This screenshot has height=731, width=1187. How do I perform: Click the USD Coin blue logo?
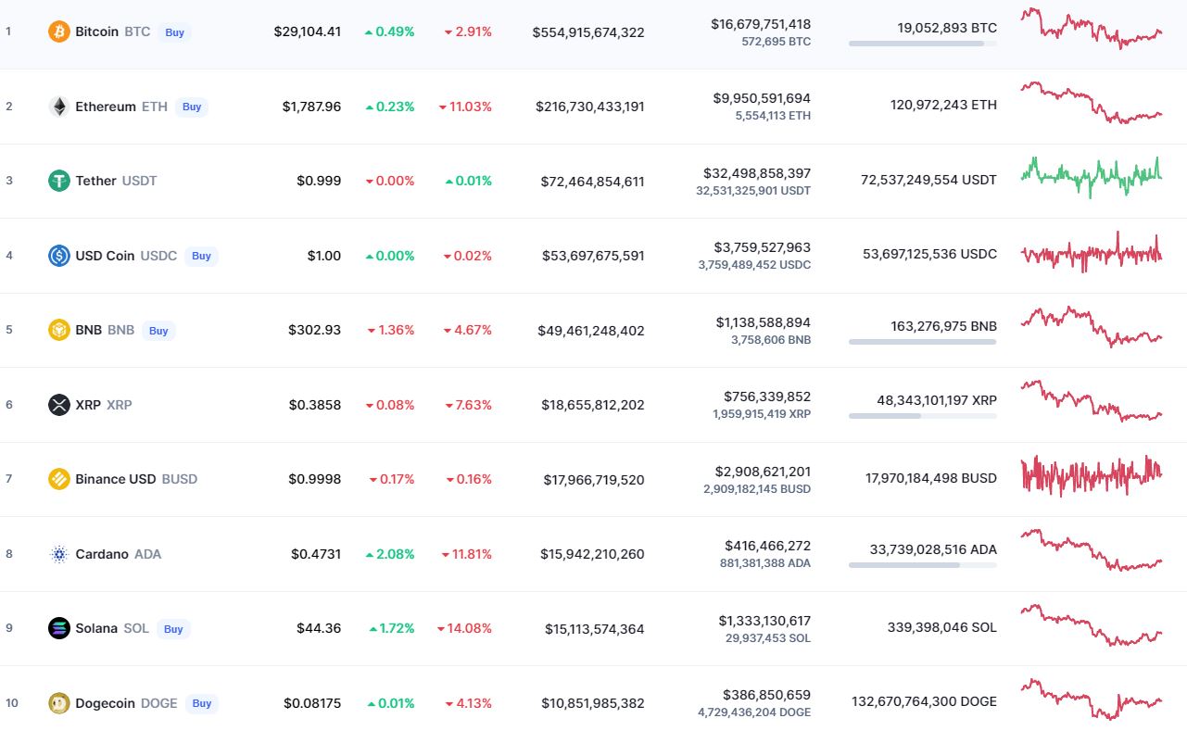59,256
